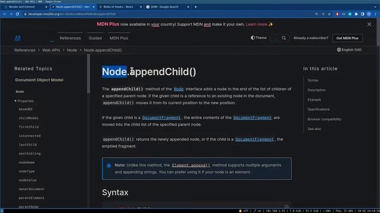Open the MDN Plus menu
380x213 pixels.
[x=119, y=38]
